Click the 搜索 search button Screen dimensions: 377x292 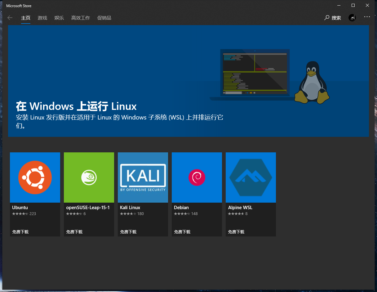[333, 18]
